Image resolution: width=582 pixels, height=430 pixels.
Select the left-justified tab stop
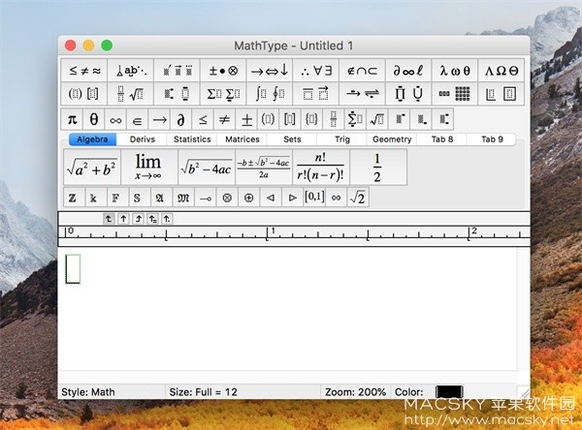tap(109, 219)
